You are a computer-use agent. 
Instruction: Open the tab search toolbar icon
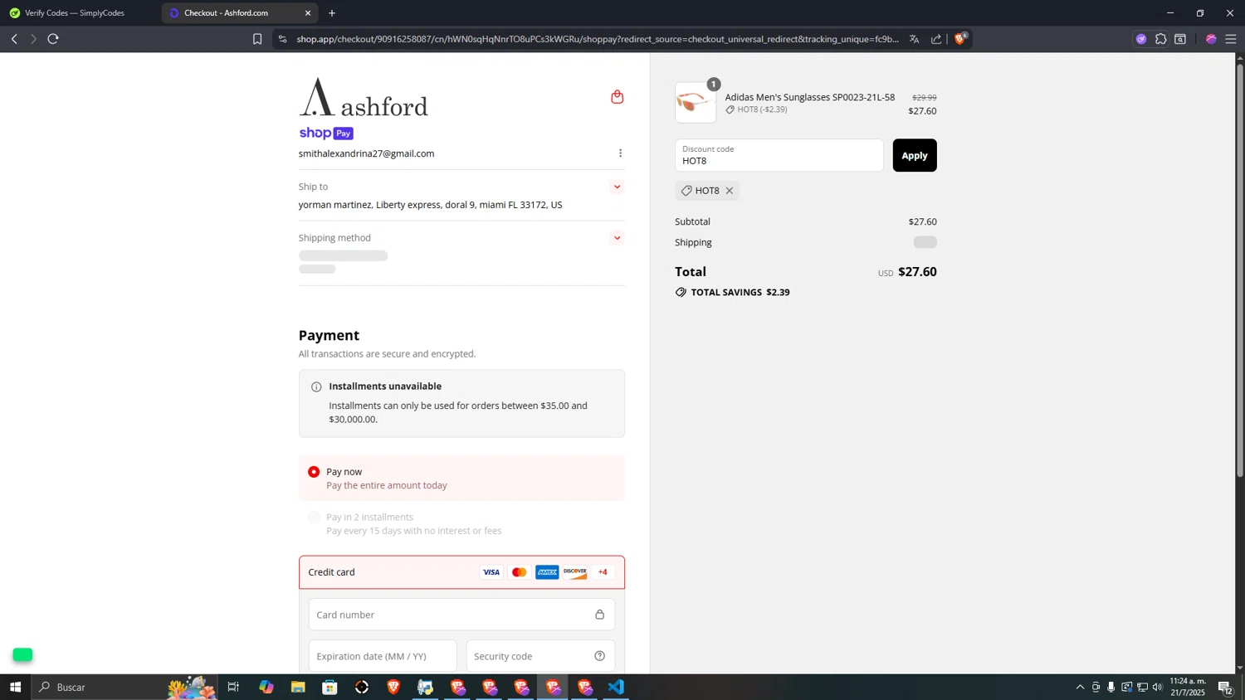[1180, 39]
